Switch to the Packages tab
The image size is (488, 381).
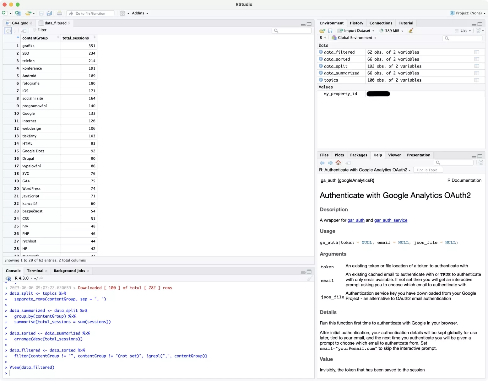pos(358,155)
